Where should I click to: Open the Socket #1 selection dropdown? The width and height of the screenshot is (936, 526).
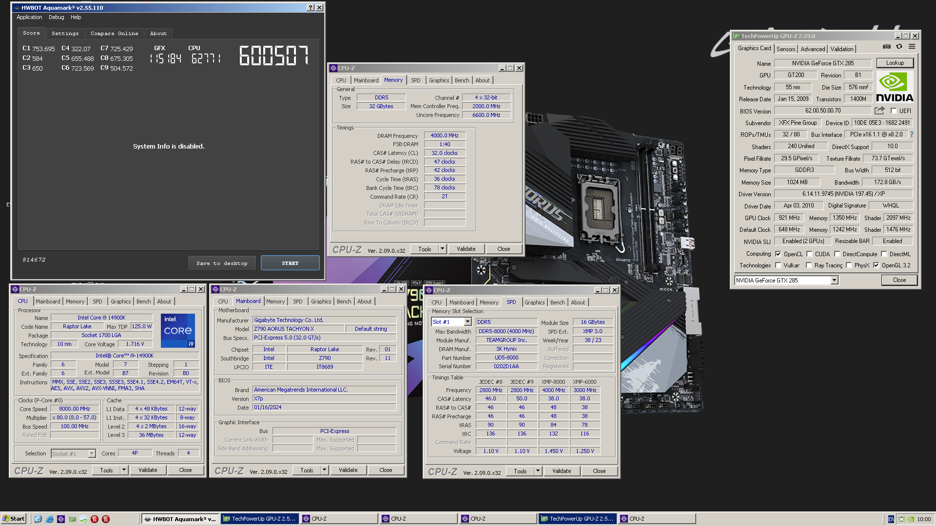pyautogui.click(x=91, y=453)
